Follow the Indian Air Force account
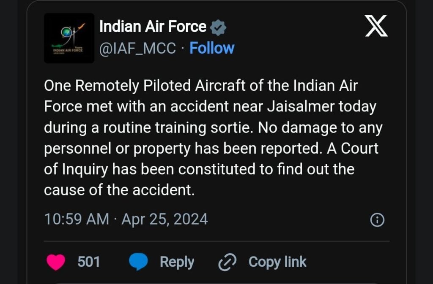This screenshot has height=284, width=433. tap(211, 49)
